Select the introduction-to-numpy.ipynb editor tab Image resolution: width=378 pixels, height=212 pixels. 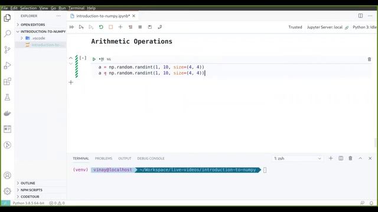(103, 16)
